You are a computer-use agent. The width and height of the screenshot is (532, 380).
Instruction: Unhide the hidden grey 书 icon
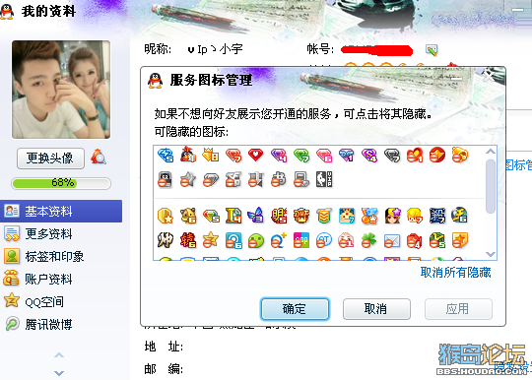tap(279, 179)
